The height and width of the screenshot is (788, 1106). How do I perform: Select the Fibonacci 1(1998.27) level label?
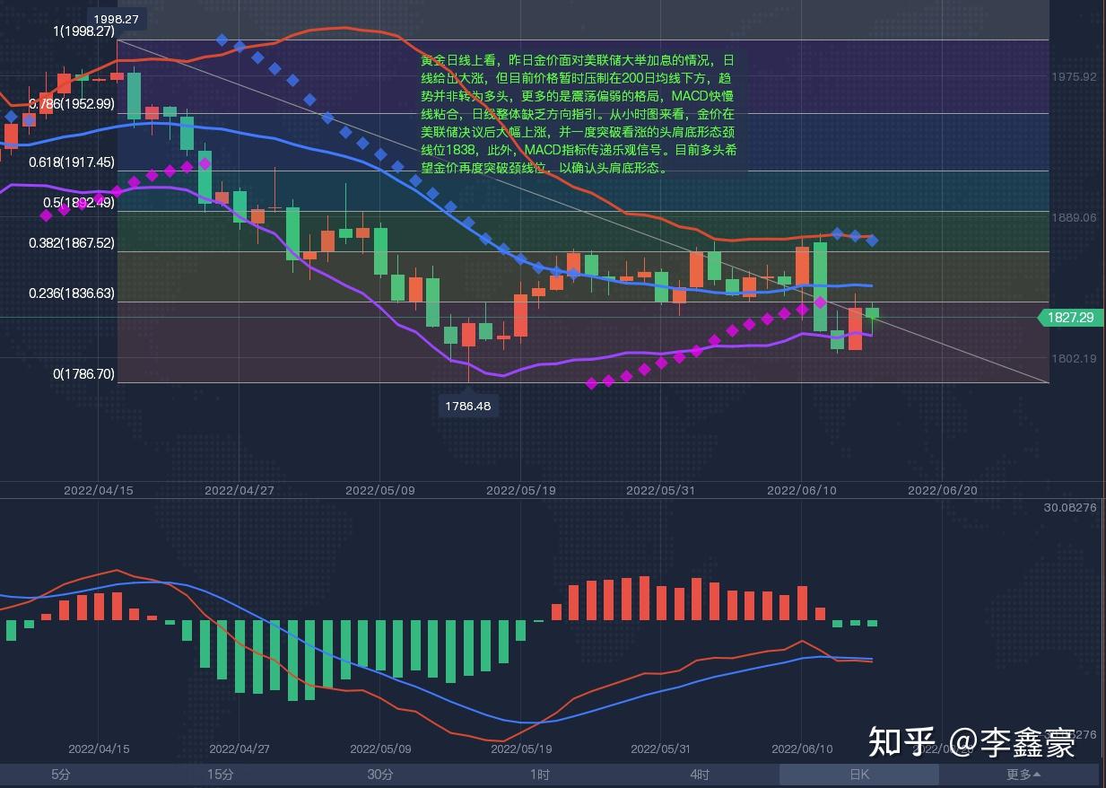84,31
